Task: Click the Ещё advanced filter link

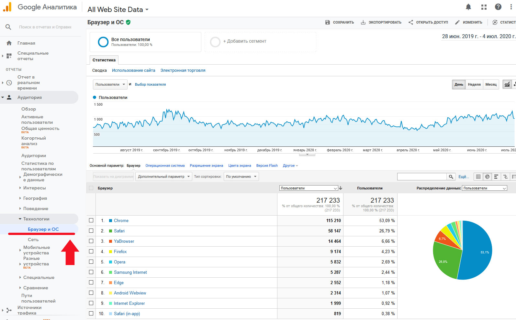Action: coord(464,176)
